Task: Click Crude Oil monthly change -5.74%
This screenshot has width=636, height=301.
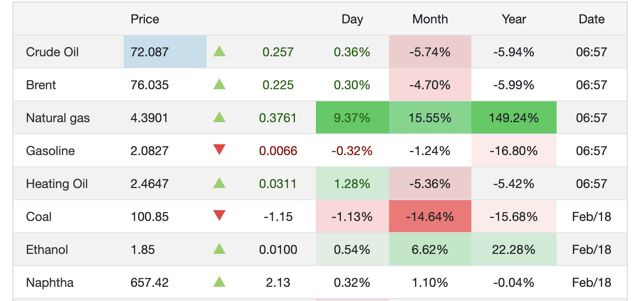Action: [430, 52]
